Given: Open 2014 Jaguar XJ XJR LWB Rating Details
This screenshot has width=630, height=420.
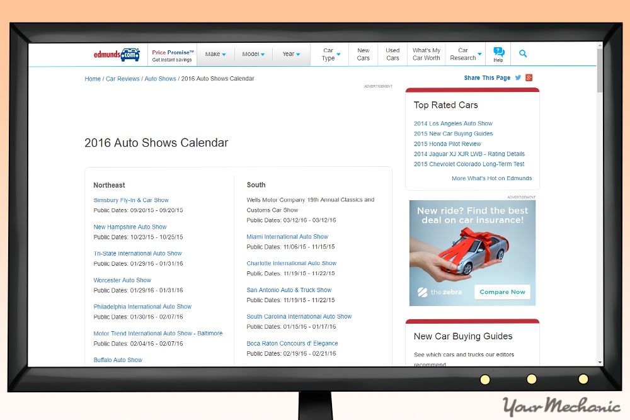Looking at the screenshot, I should click(x=469, y=154).
